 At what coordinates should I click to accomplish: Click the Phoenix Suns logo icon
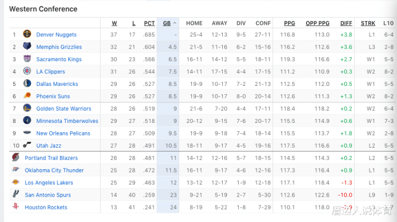point(27,96)
